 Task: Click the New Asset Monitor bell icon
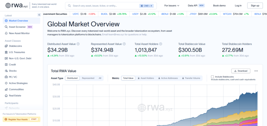[6, 33]
